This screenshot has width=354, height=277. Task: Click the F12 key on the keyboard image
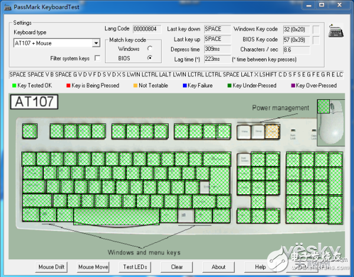224,131
